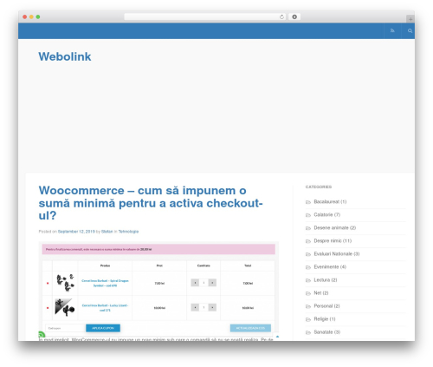
Task: Select the Evaluari Nationale (3) category
Action: point(337,253)
